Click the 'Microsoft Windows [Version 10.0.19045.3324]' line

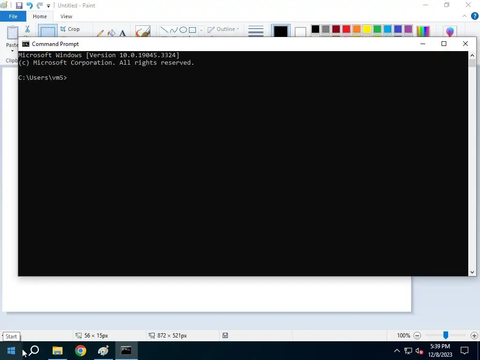(99, 55)
